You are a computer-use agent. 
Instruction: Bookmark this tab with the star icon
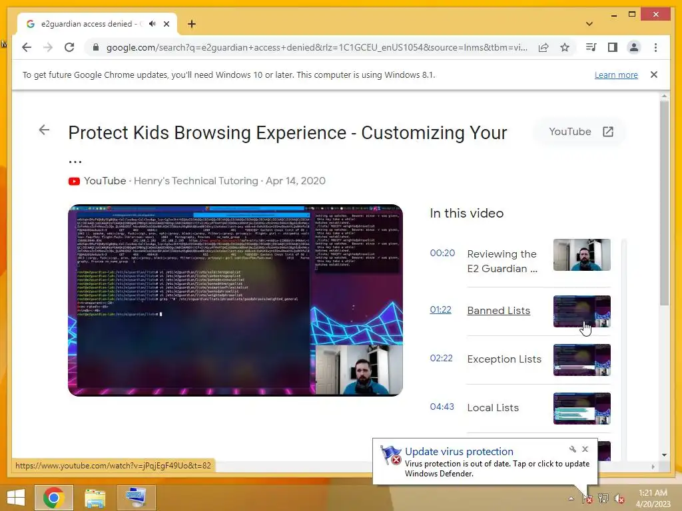coord(565,47)
